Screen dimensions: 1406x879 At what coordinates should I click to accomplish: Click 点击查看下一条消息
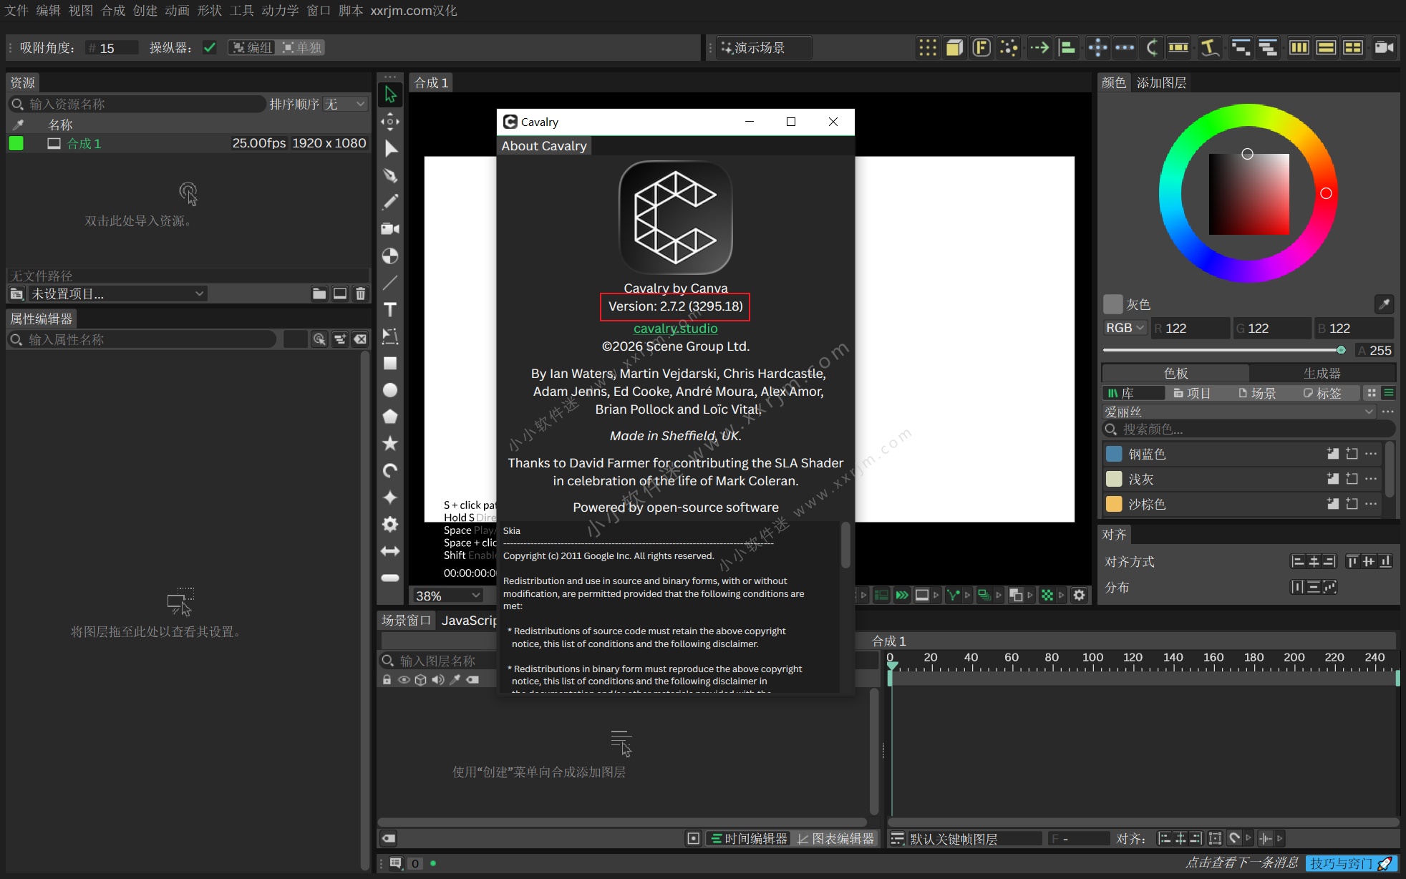coord(1241,863)
